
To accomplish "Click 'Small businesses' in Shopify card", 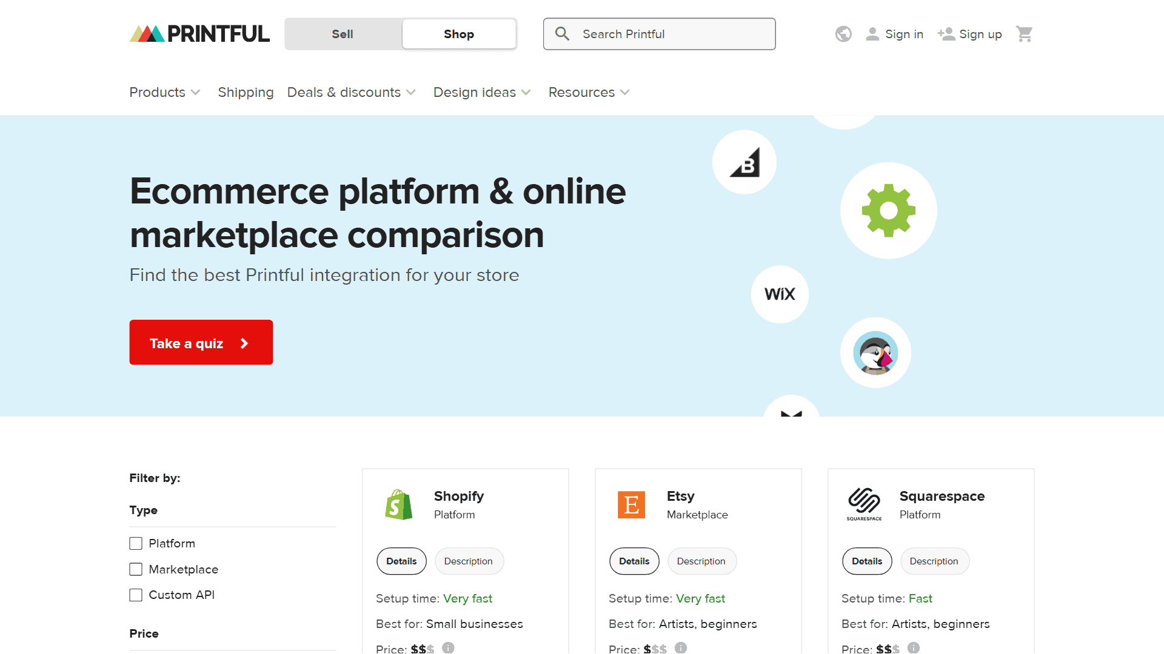I will (474, 624).
